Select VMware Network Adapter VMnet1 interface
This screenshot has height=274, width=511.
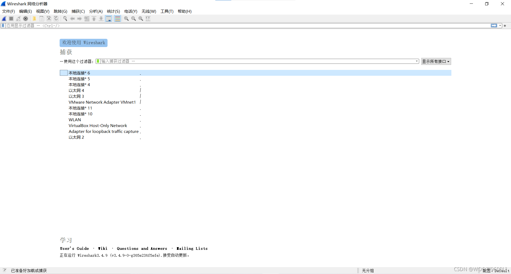[x=256, y=102]
